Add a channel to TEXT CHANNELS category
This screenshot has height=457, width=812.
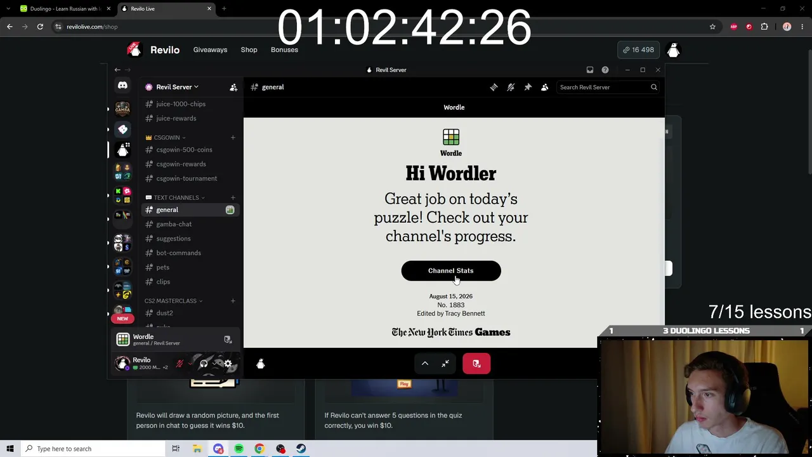pyautogui.click(x=233, y=197)
